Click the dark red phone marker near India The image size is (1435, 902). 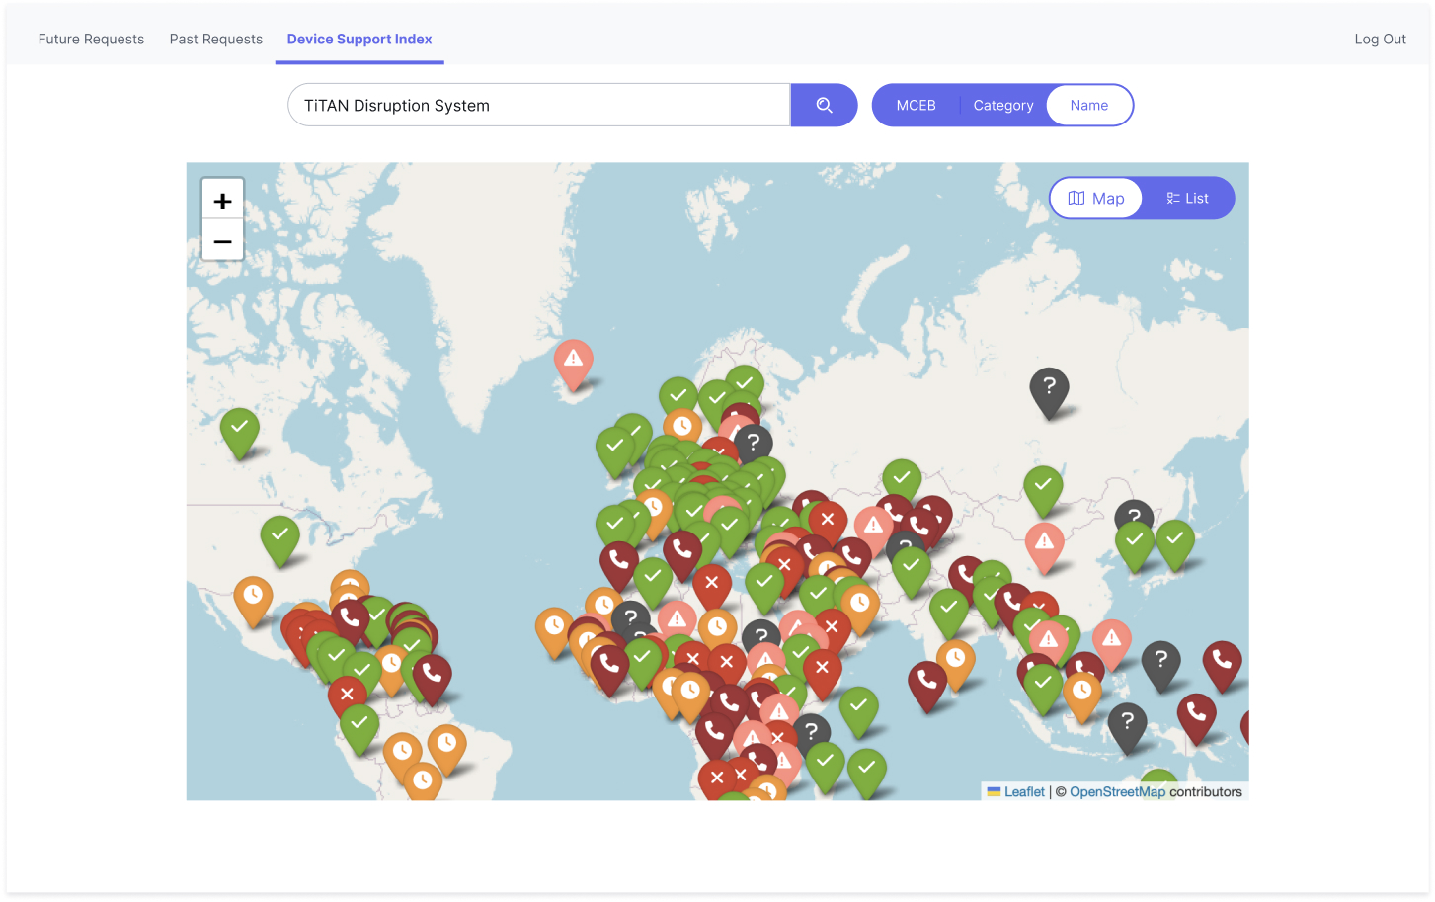coord(926,682)
